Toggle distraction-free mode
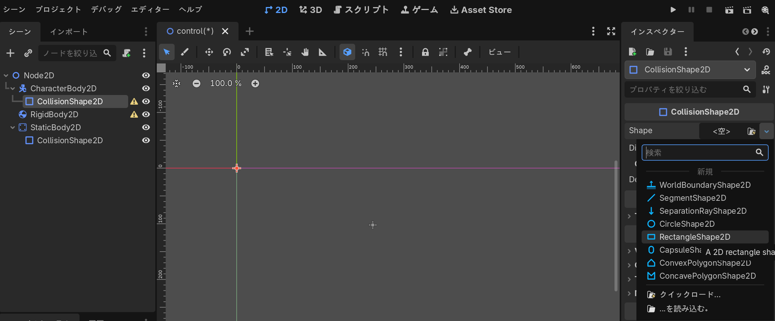This screenshot has width=775, height=321. (x=611, y=31)
